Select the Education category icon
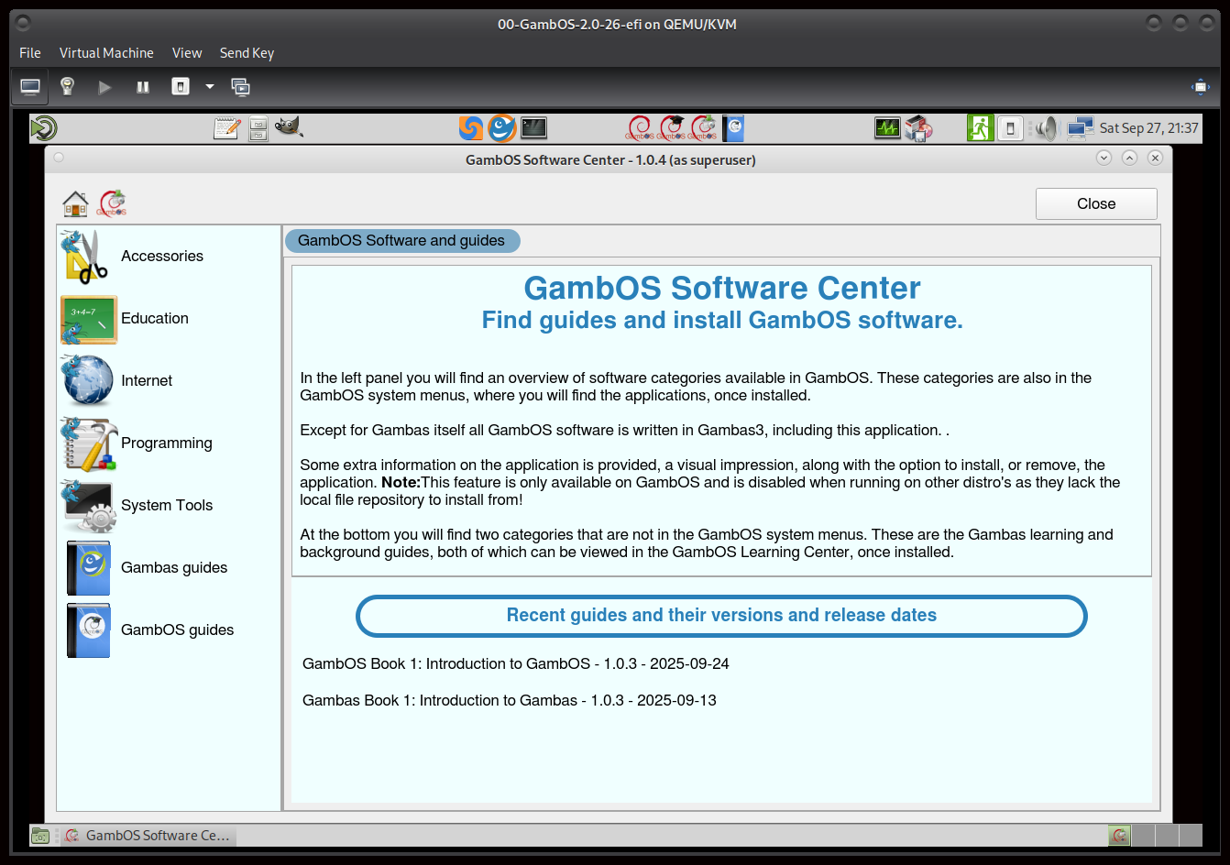 coord(88,320)
